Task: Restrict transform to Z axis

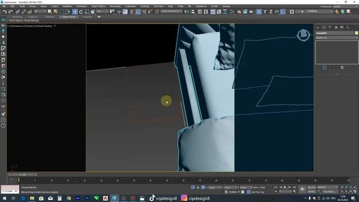Action: [x=271, y=11]
